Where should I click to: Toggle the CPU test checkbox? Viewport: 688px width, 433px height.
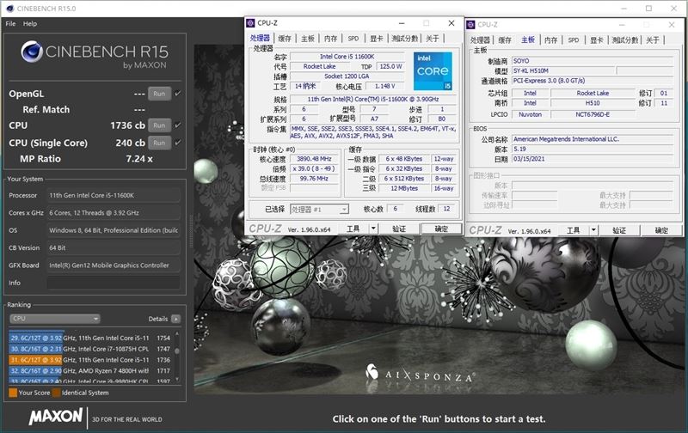click(178, 125)
